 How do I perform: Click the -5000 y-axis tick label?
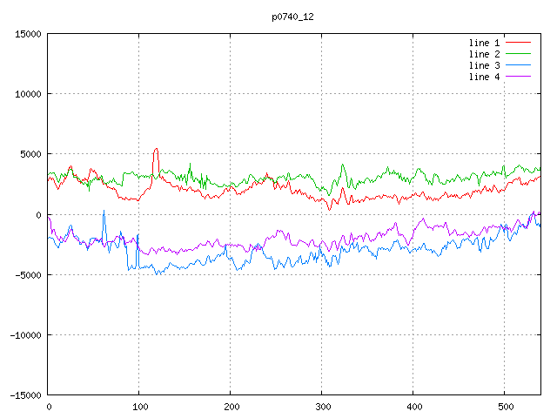27,274
